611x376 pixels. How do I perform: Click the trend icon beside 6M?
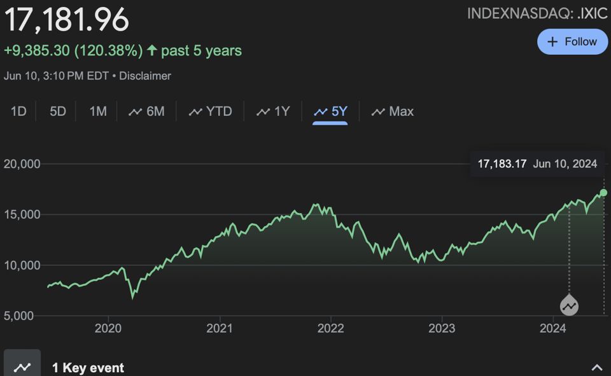135,112
